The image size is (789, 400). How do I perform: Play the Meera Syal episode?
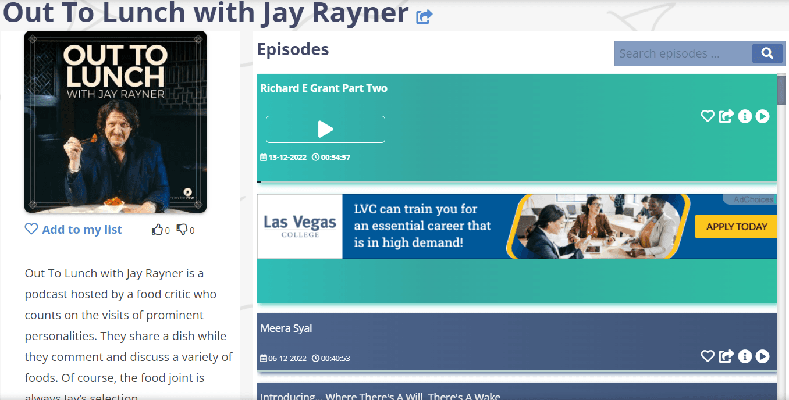click(763, 356)
